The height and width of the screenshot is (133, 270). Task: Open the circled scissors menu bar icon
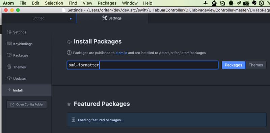click(261, 3)
